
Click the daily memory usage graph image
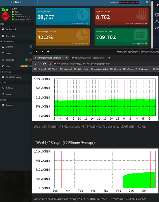pos(95,98)
